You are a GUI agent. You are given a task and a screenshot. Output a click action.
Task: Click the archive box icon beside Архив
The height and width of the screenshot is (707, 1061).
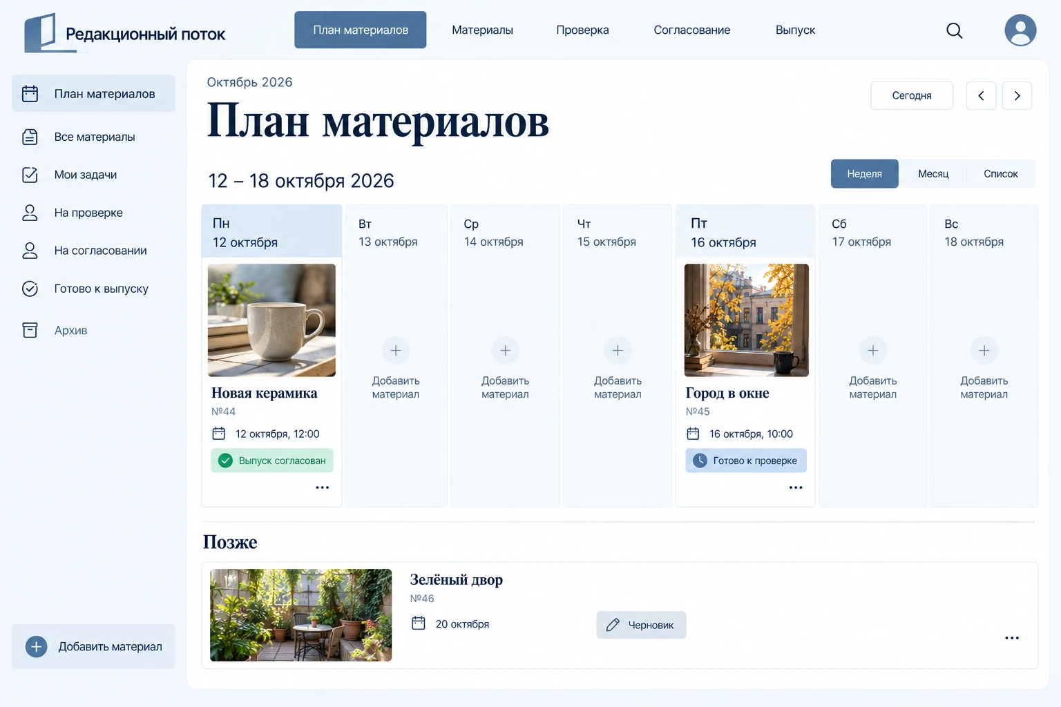click(30, 330)
